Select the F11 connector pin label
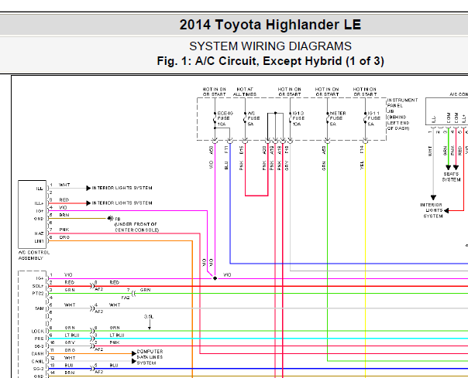Image resolution: width=468 pixels, height=378 pixels. (x=226, y=149)
